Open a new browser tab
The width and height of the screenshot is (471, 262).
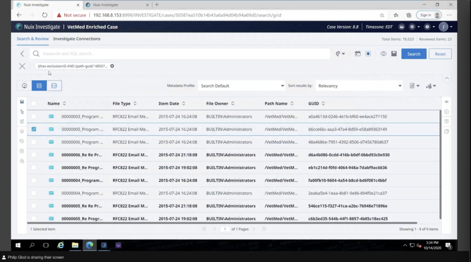157,5
